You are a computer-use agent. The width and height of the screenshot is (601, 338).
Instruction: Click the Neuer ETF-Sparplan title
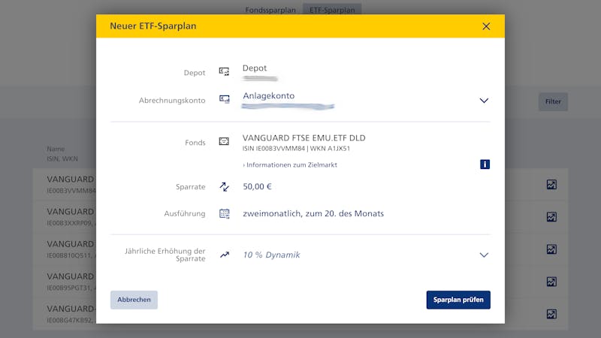[153, 26]
